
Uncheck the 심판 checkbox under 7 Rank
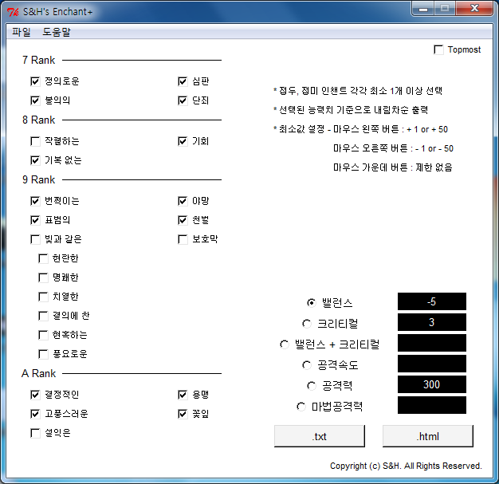(183, 81)
